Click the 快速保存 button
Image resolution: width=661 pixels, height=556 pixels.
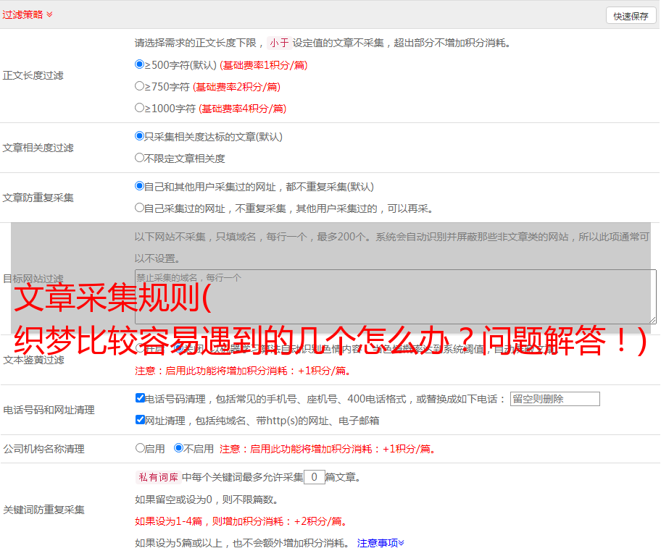(x=631, y=16)
